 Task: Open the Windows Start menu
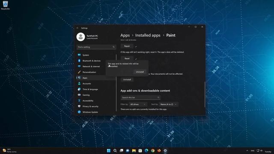click(x=109, y=151)
